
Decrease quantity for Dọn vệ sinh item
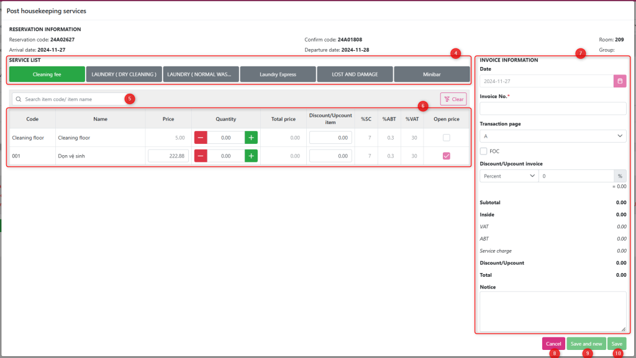click(x=201, y=156)
